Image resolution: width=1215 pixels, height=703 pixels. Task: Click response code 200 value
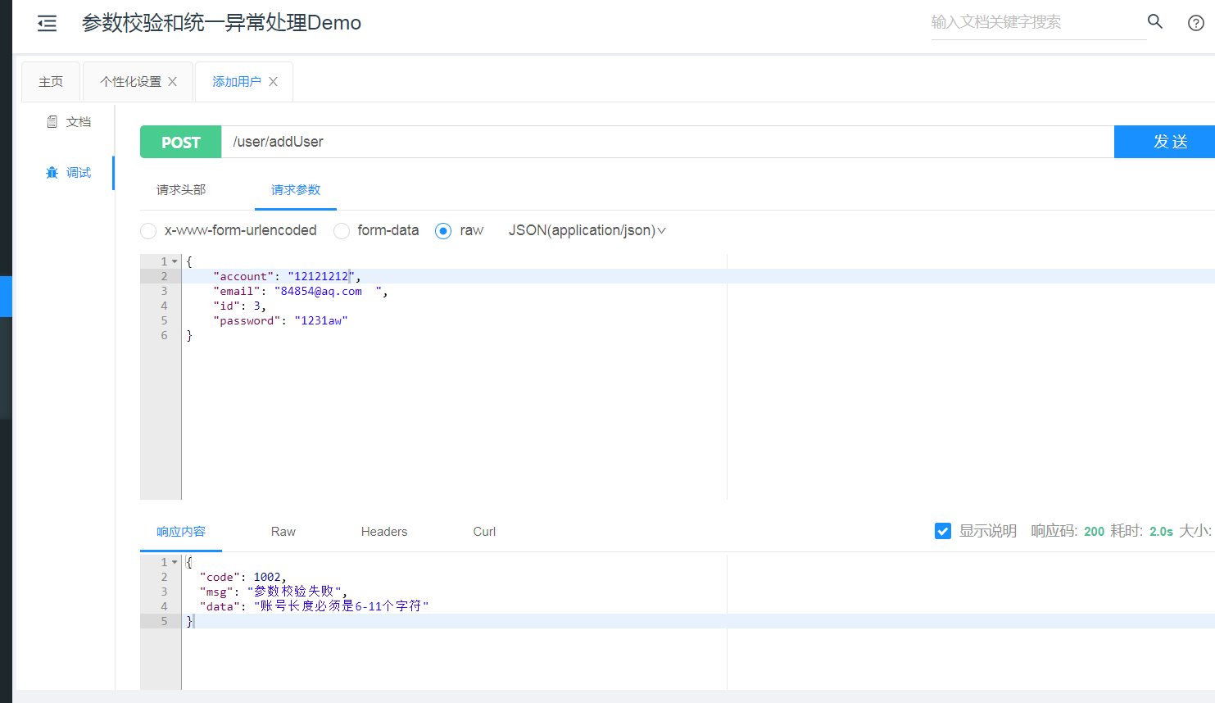[x=1095, y=532]
